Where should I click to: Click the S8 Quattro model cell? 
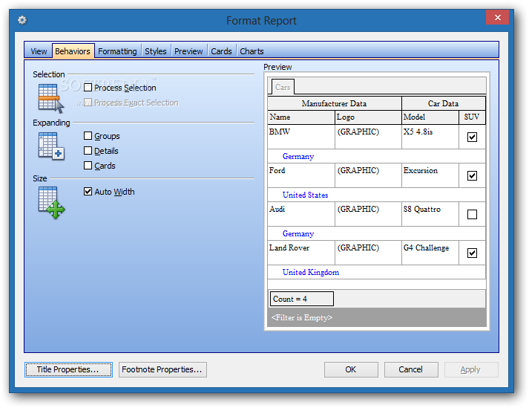430,214
